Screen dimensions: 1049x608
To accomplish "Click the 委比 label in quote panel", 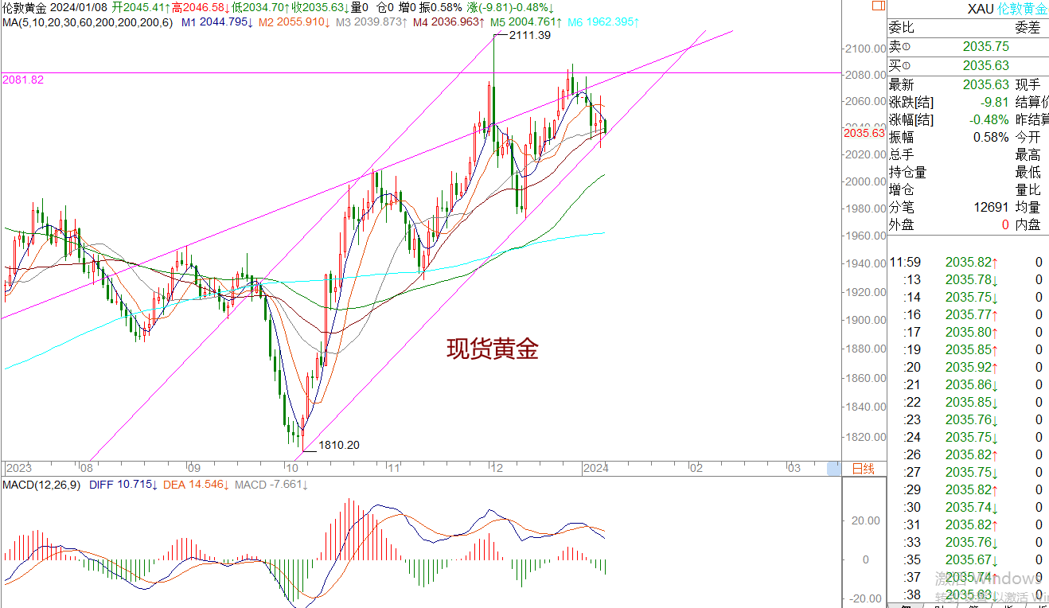I will [902, 28].
